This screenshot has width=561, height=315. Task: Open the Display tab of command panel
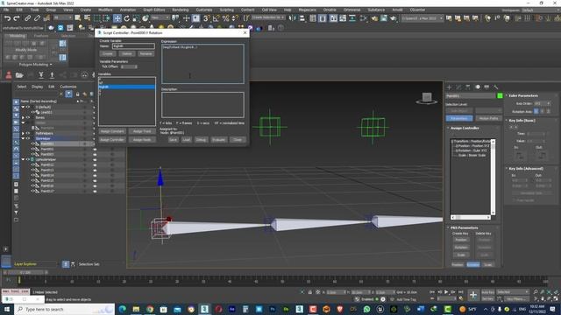486,87
